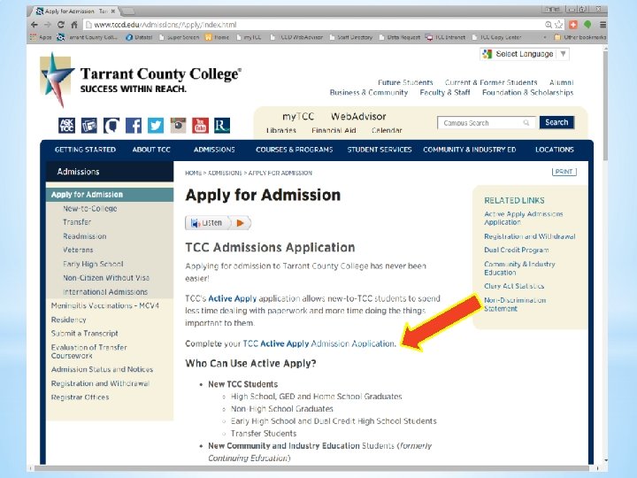Click the address bar URL field
Screen dimensions: 637x478
[x=313, y=25]
